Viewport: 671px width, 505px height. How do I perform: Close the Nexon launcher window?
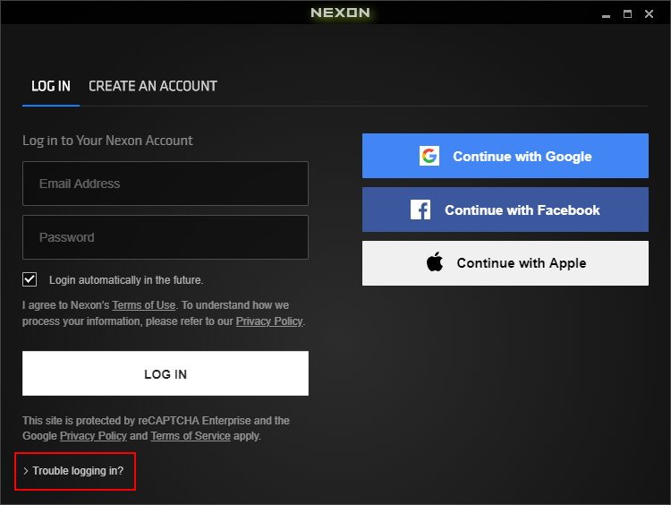(650, 14)
